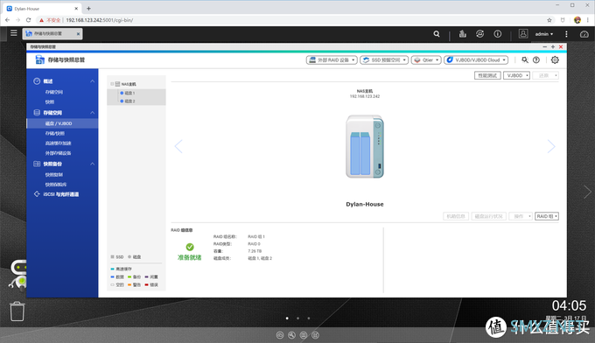Collapse the NAS主机 tree node
Screen dimensions: 595x343
112,84
